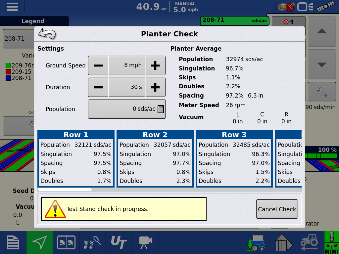Viewport: 339px width, 254px height.
Task: Open the hamburger main menu
Action: pos(12,7)
